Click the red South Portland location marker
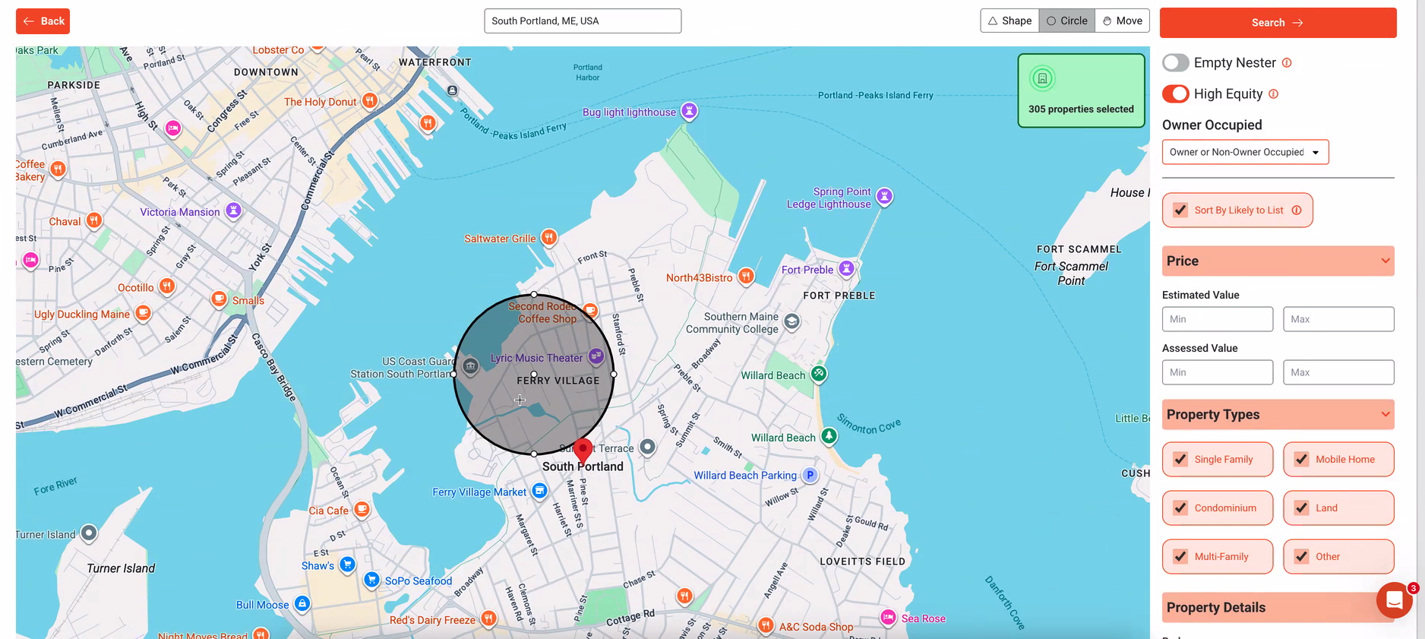The width and height of the screenshot is (1425, 639). point(583,451)
